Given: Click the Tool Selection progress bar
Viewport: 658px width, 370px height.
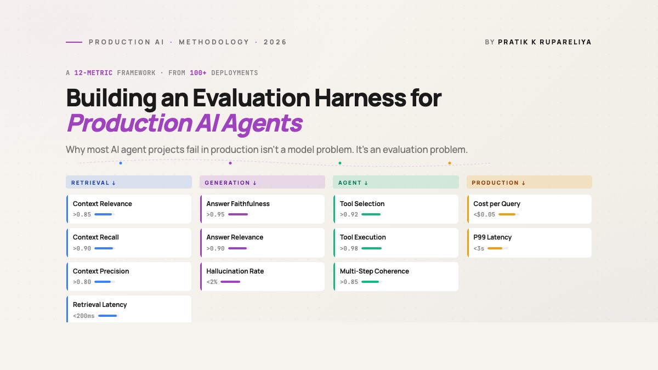Looking at the screenshot, I should click(372, 214).
